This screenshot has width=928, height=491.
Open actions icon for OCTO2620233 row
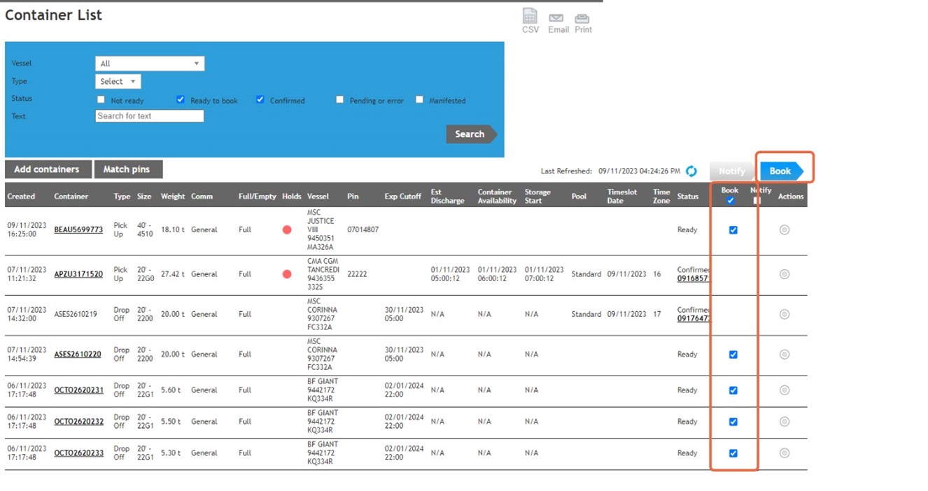pos(784,453)
